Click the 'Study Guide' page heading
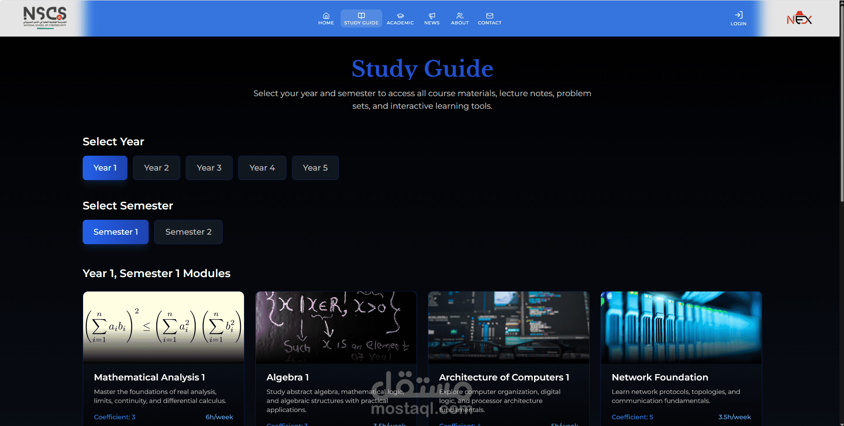 point(422,69)
